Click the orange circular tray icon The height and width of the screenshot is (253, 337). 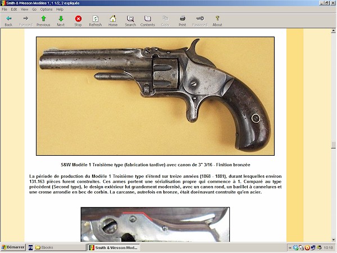(307, 248)
